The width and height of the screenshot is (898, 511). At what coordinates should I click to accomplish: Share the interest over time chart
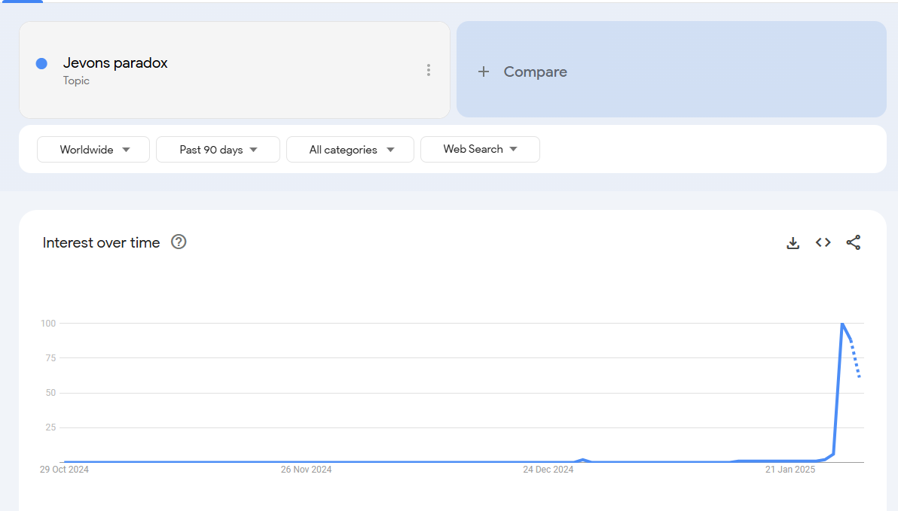[x=854, y=242]
